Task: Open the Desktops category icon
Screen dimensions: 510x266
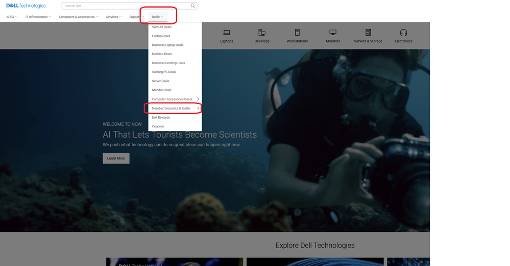Action: coord(262,33)
